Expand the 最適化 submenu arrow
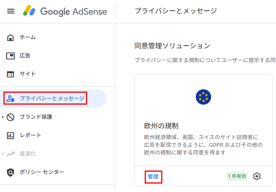The width and height of the screenshot is (276, 192). click(3, 154)
